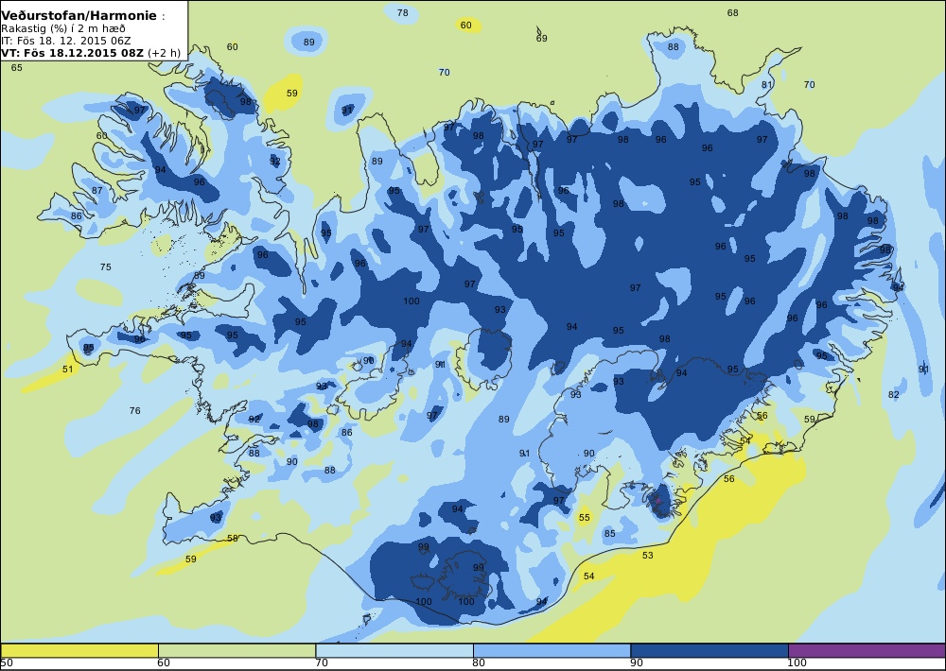Click the humidity value '53' on the map
The height and width of the screenshot is (671, 946).
click(x=647, y=556)
